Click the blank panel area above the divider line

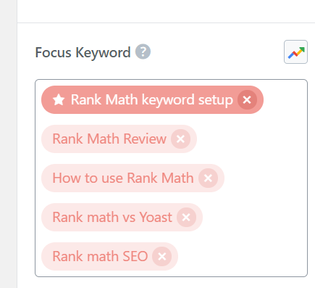click(166, 11)
